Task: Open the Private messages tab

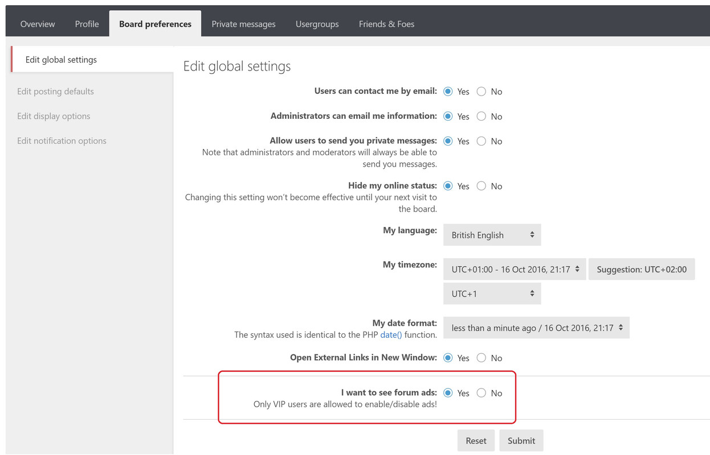Action: [243, 24]
